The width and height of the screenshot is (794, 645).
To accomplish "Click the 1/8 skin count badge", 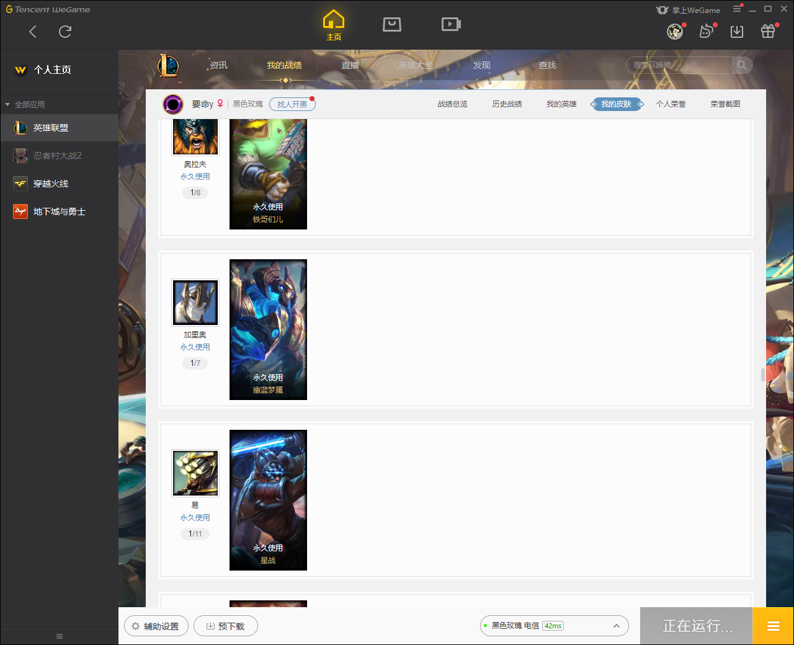I will tap(195, 193).
